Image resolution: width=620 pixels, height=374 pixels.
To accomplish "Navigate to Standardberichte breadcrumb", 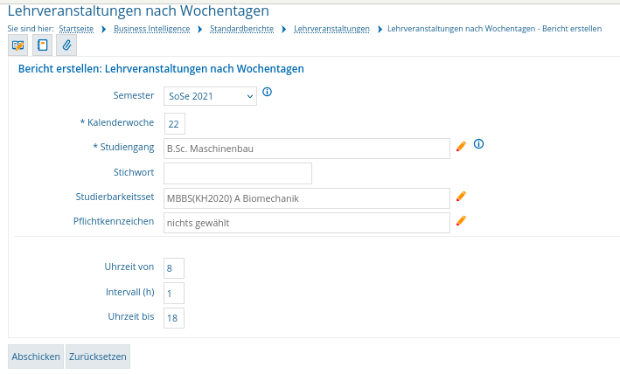I will tap(241, 29).
